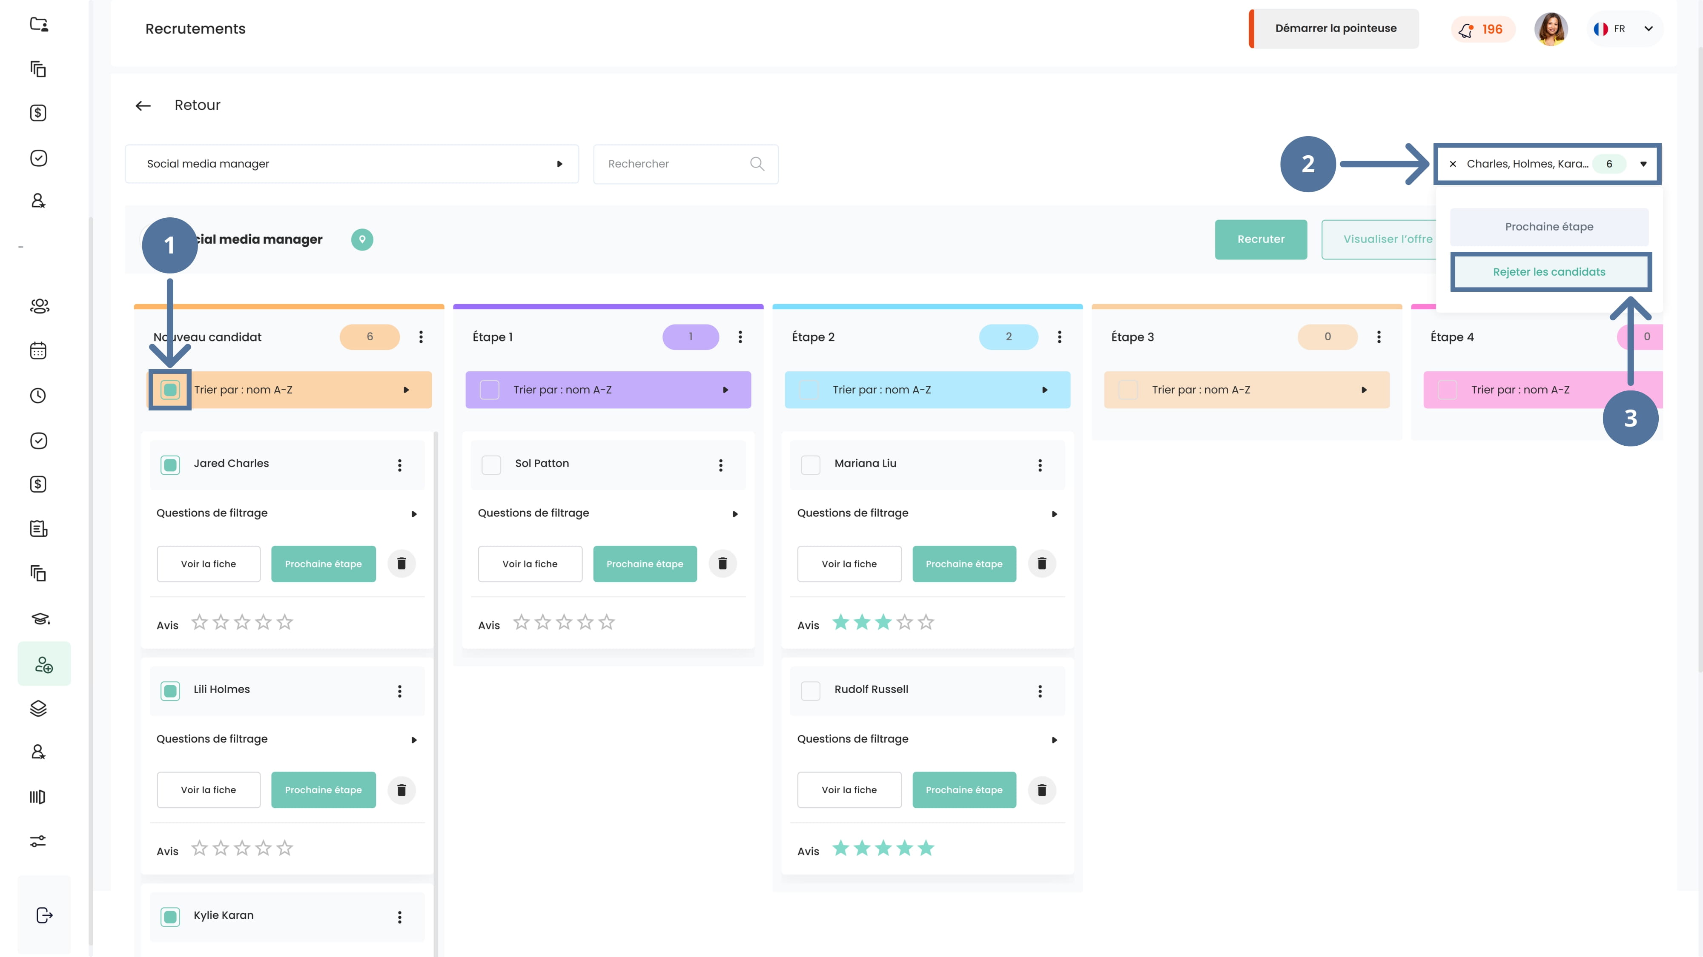Click the trash icon on Sol Patton card

tap(722, 564)
